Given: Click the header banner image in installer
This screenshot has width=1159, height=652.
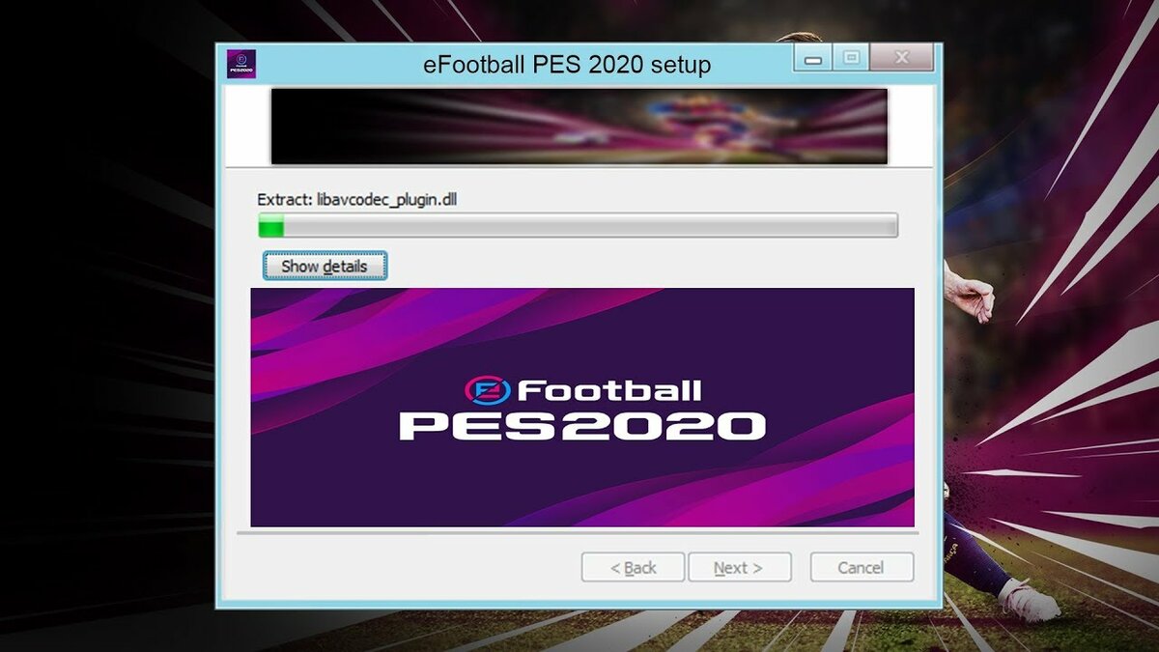Looking at the screenshot, I should [x=579, y=127].
